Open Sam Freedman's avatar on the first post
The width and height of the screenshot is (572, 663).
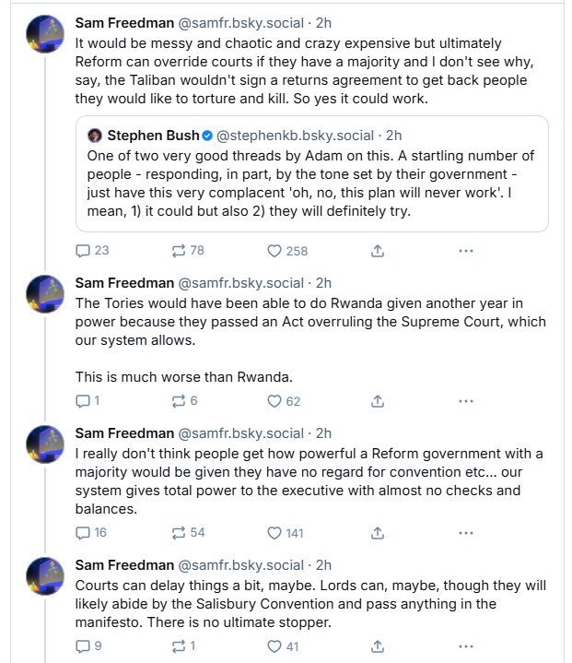(44, 35)
